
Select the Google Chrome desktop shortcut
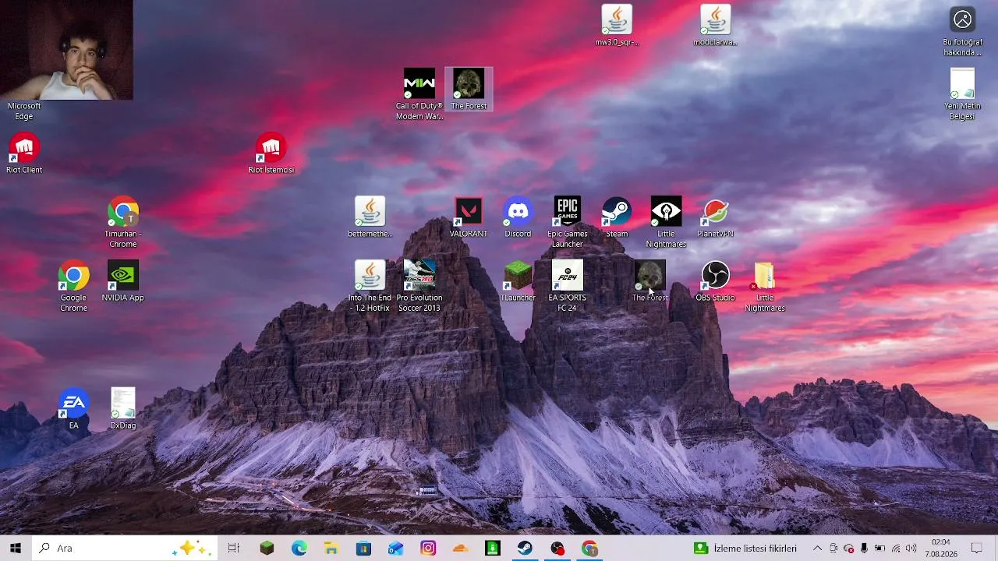point(73,287)
